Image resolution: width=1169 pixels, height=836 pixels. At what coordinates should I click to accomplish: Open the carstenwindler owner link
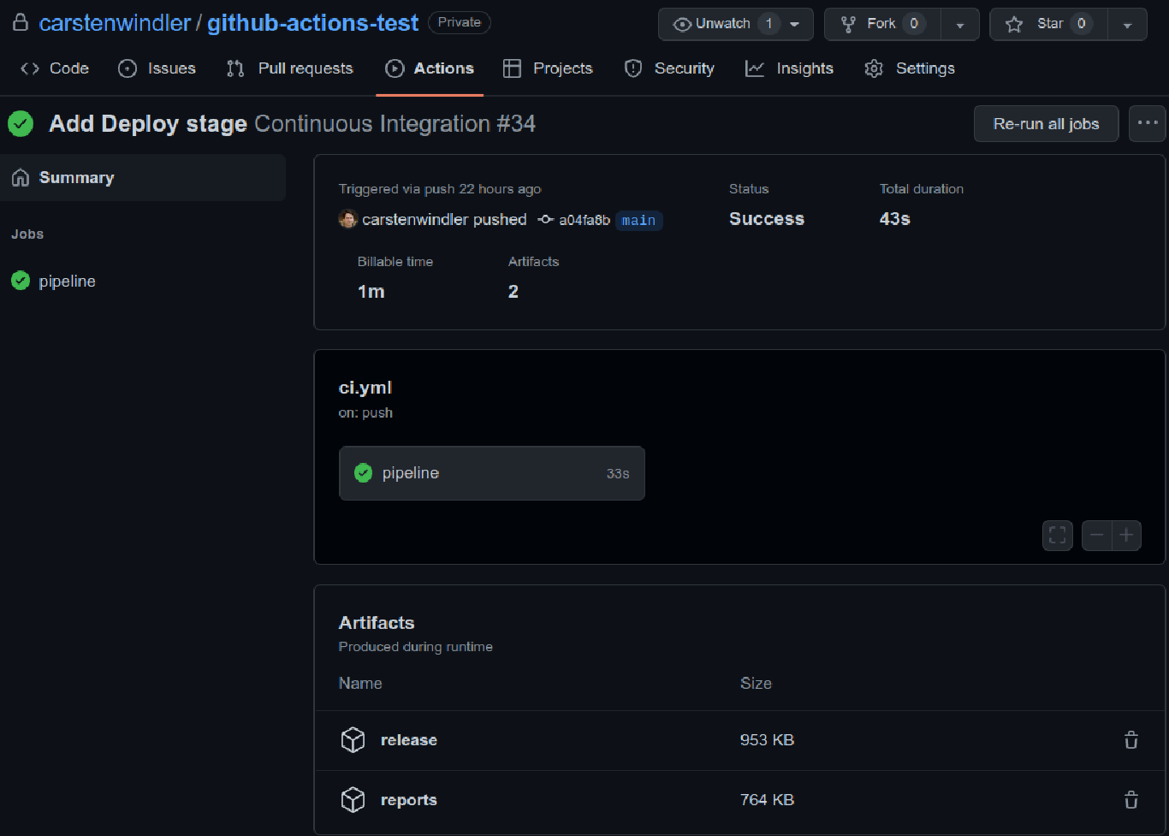pyautogui.click(x=115, y=23)
